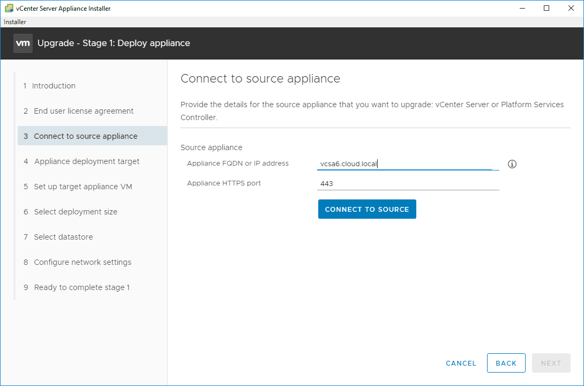
Task: Open the Installer menu
Action: [15, 22]
